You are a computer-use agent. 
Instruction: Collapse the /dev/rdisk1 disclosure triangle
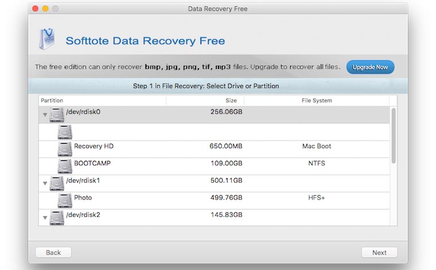tap(45, 183)
